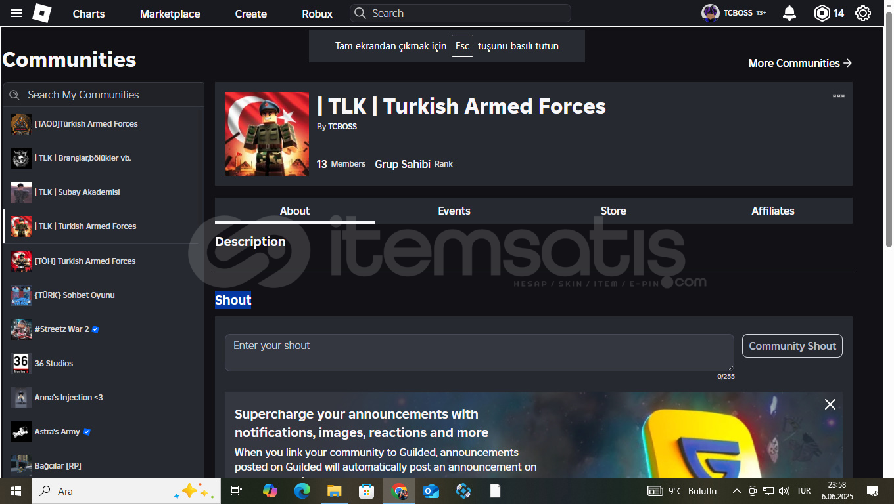Click verified badge next to #Streetz War 2
This screenshot has height=504, width=894.
tap(95, 329)
